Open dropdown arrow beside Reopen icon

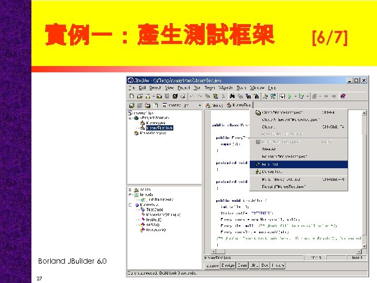(153, 96)
